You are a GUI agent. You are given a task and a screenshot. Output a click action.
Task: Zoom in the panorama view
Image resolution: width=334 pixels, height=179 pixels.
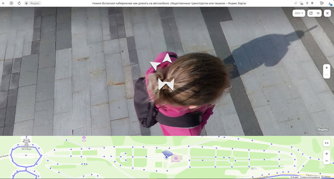click(327, 68)
